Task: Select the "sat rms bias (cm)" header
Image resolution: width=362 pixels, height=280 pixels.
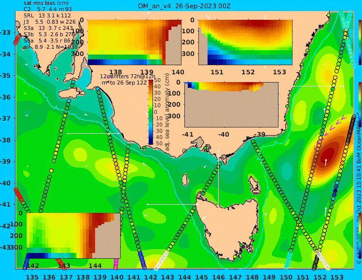Action: [46, 3]
